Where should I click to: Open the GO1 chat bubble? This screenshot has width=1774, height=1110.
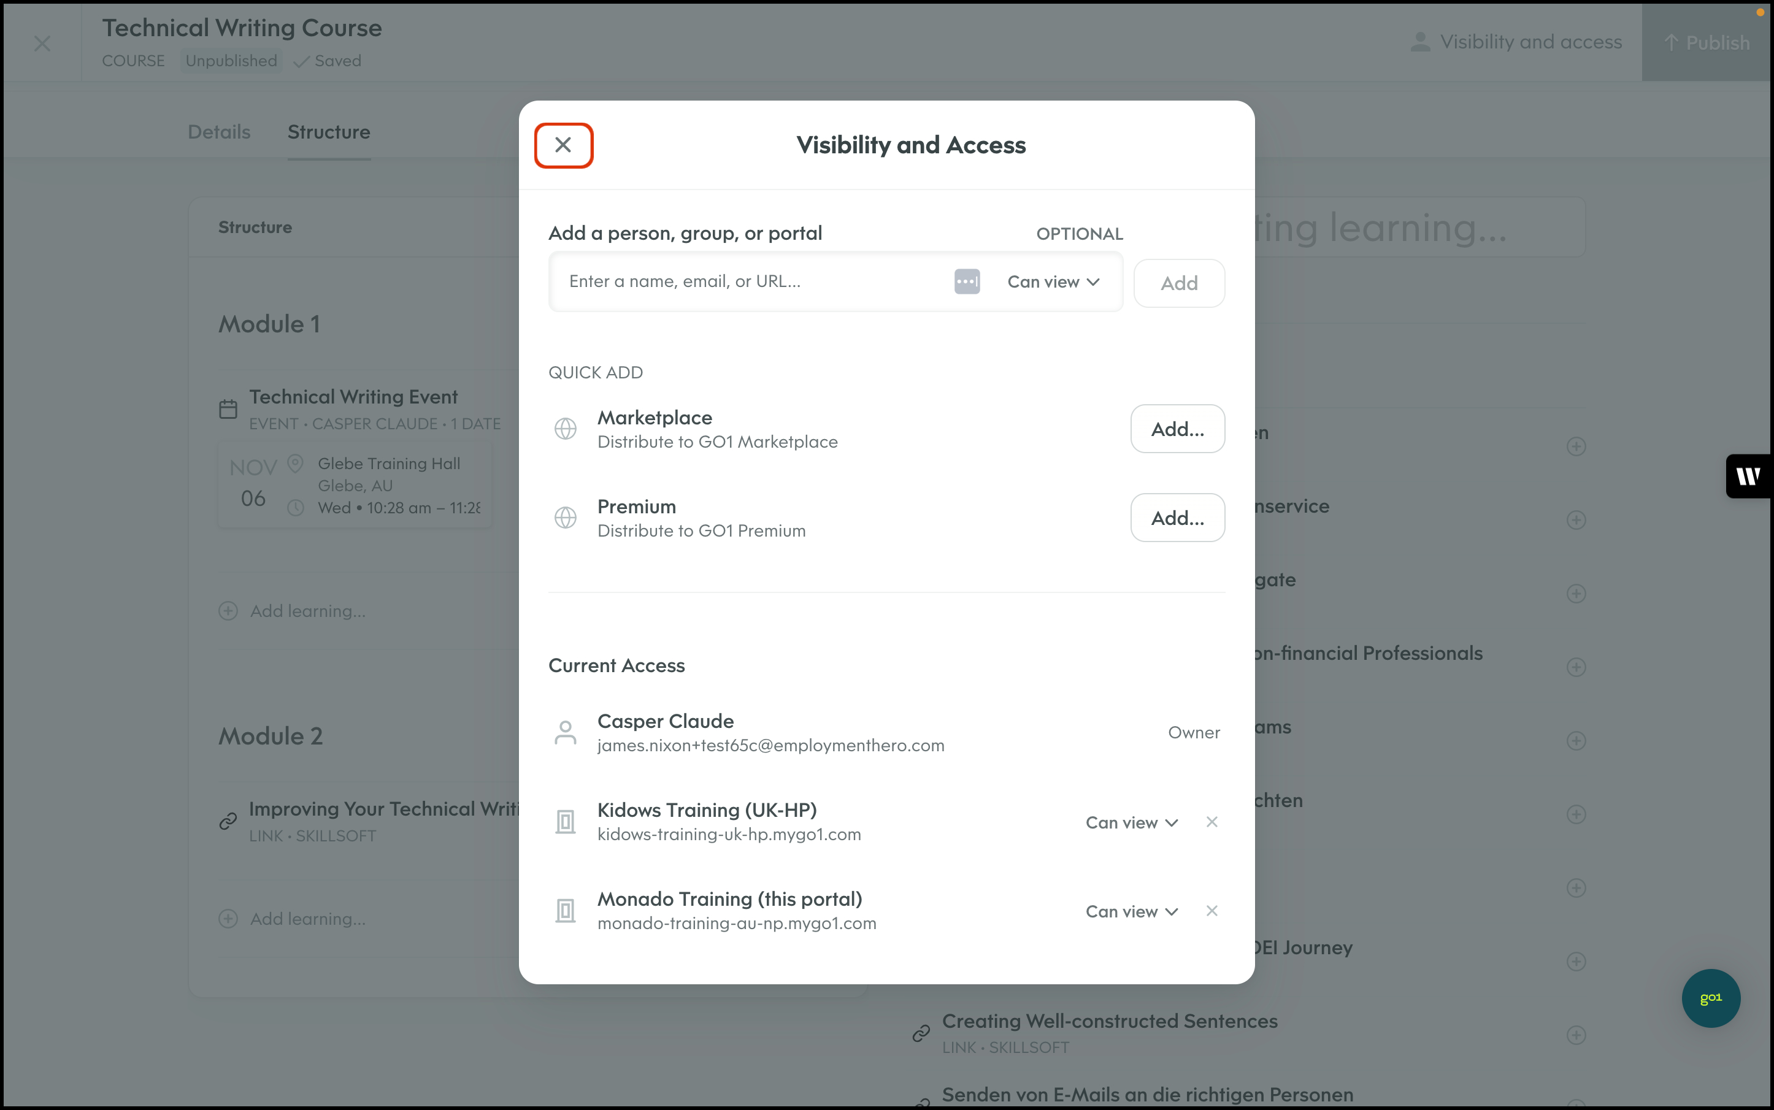pyautogui.click(x=1710, y=998)
